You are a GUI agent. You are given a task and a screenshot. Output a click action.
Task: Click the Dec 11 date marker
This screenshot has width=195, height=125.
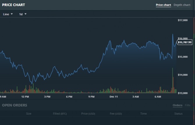[x=114, y=96]
